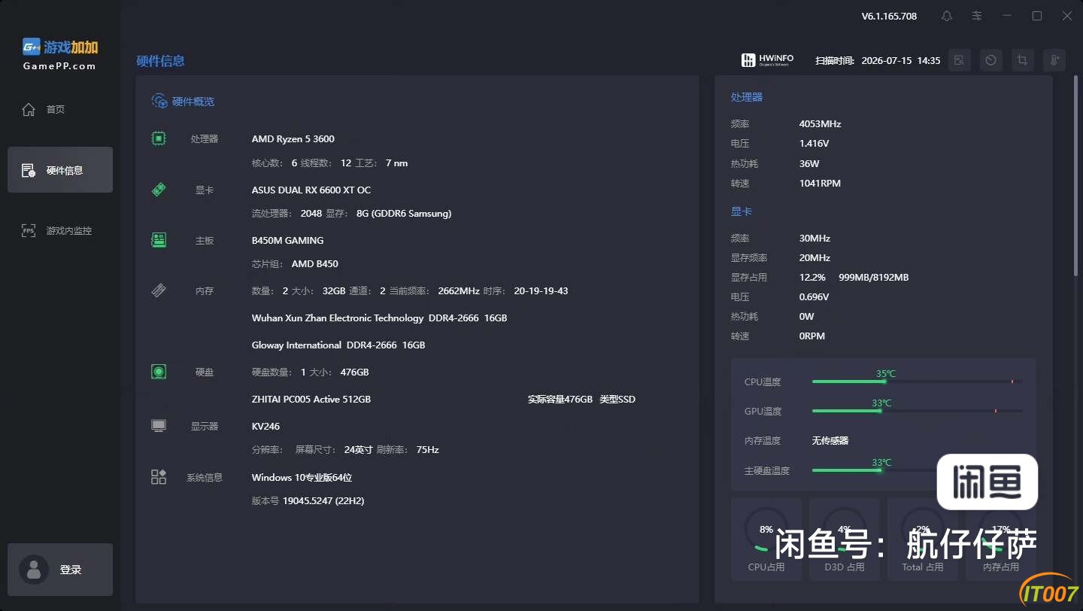The width and height of the screenshot is (1083, 611).
Task: Click the 0RPM graphics fan speed
Action: 812,336
